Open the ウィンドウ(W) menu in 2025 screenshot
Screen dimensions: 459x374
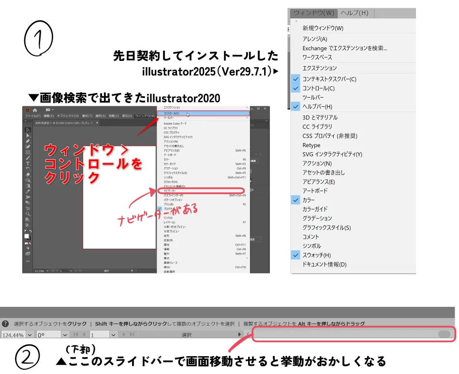coord(314,13)
